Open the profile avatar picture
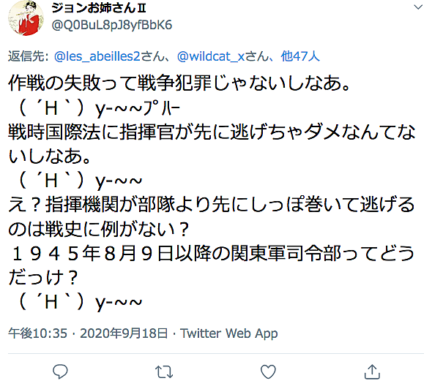 tap(26, 18)
